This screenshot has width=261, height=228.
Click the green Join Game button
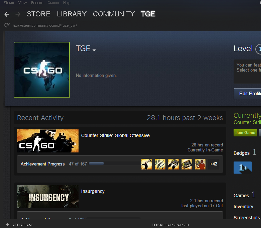coord(245,133)
